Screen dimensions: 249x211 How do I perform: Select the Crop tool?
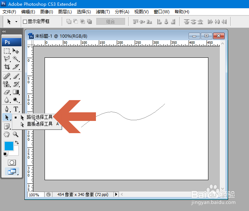(7, 67)
